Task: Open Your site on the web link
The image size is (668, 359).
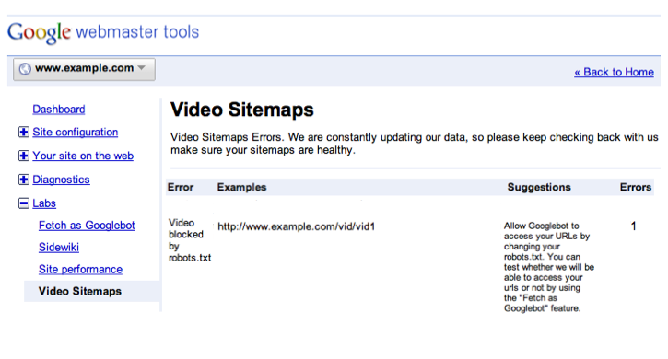Action: pos(83,156)
